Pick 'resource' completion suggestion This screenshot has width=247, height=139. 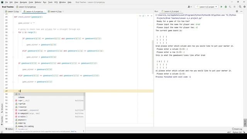(x=49, y=107)
